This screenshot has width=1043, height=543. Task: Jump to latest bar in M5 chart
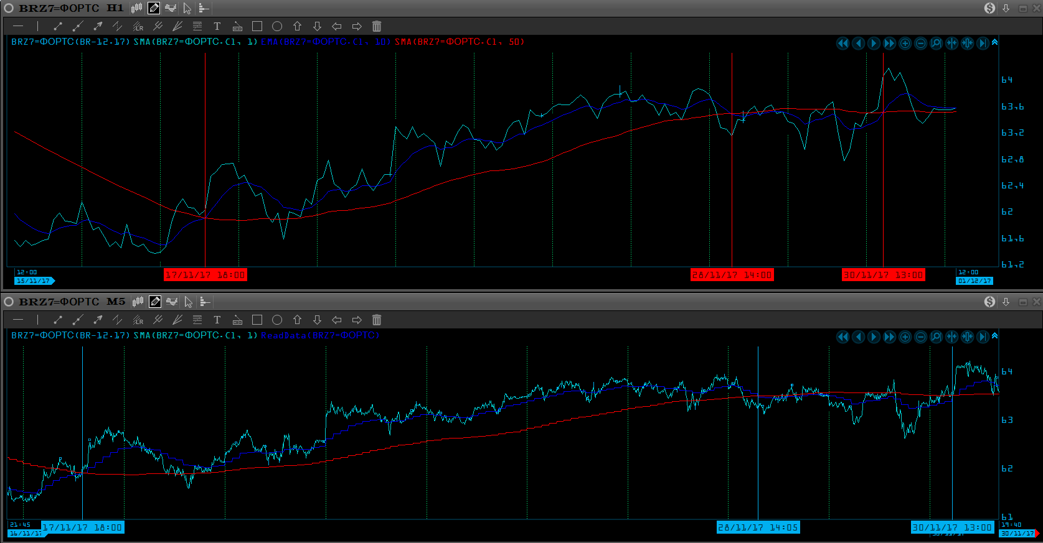[x=983, y=336]
